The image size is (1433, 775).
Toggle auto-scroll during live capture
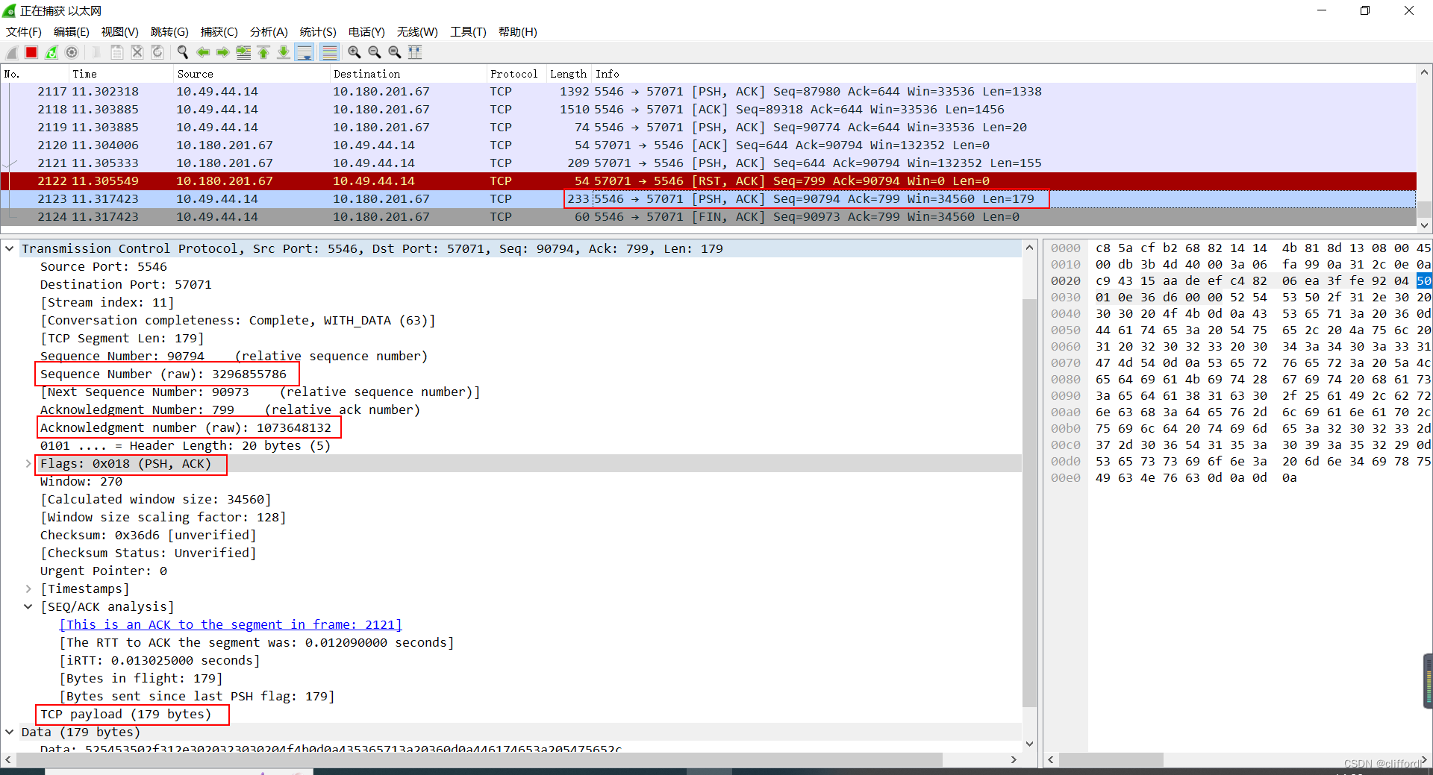(x=305, y=52)
